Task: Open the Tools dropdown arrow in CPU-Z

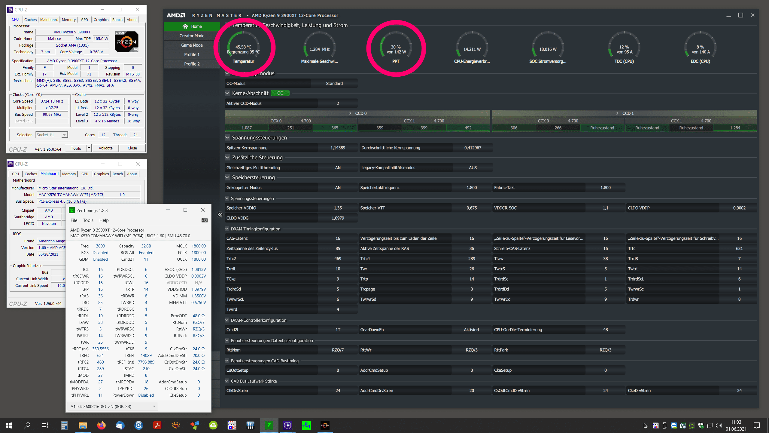Action: tap(89, 148)
